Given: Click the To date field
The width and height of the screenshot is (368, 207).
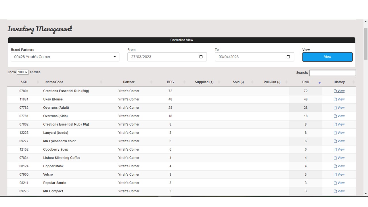Looking at the screenshot, I should point(254,57).
